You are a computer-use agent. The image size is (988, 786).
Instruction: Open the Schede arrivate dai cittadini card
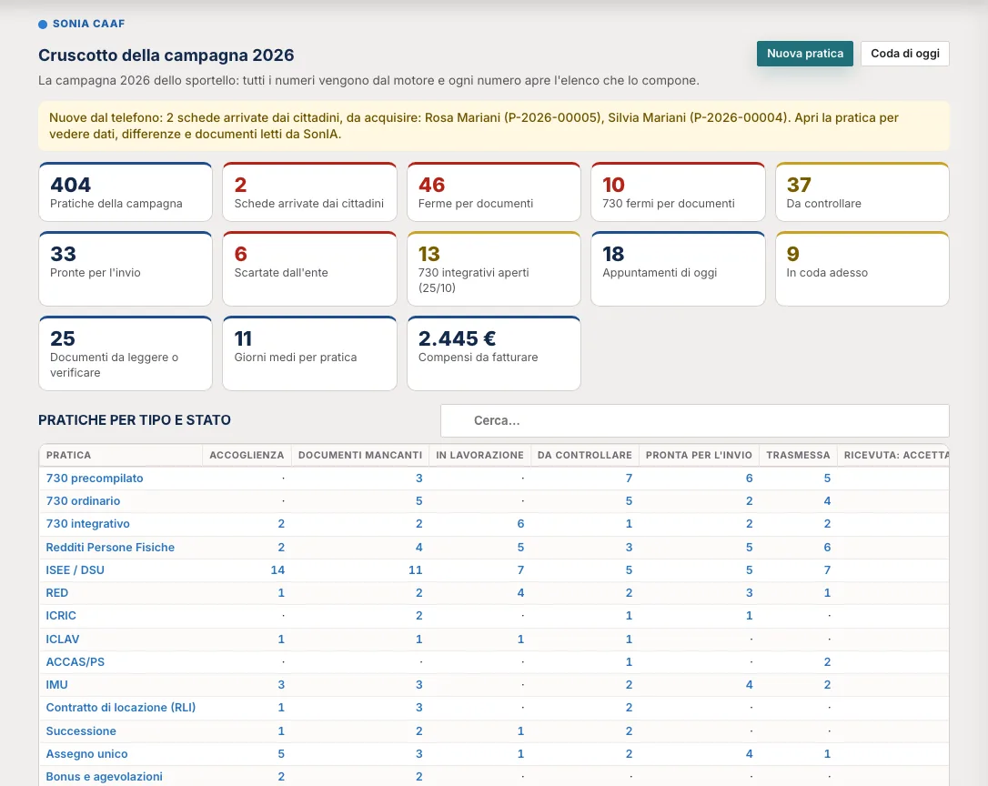[309, 192]
